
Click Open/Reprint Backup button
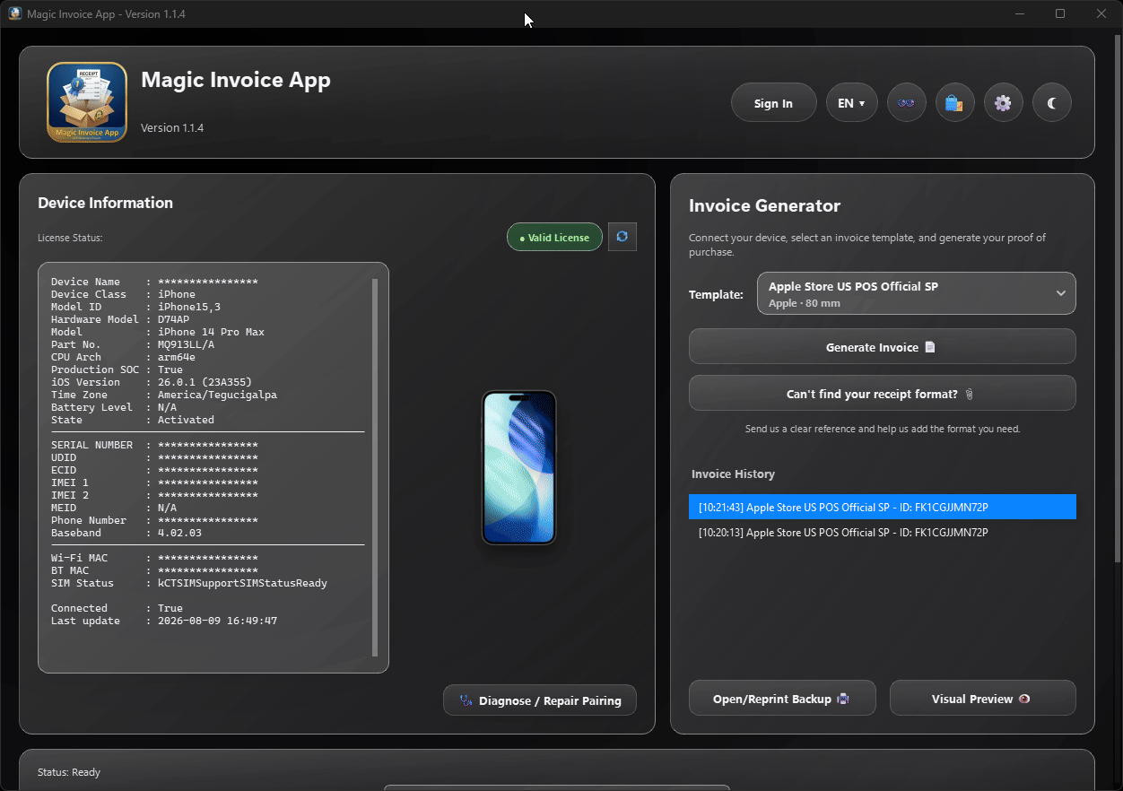tap(782, 698)
